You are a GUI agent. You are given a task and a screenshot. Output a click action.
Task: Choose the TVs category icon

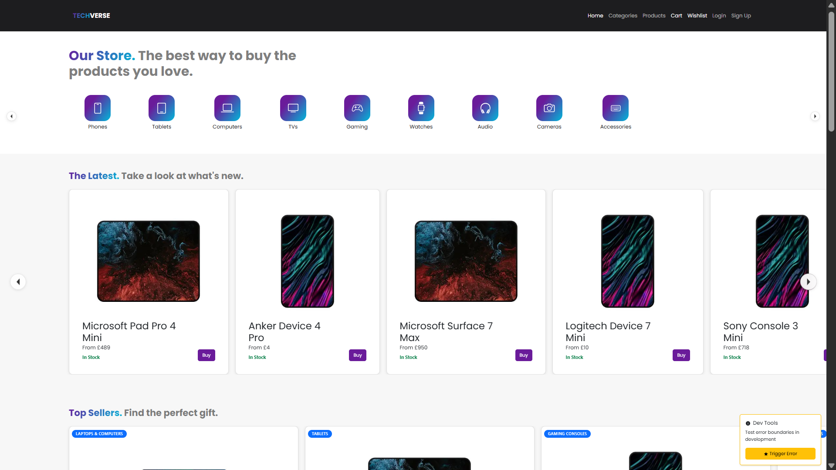[x=293, y=108]
